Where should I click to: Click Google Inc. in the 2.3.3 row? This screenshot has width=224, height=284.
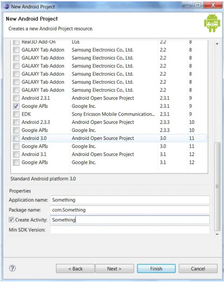click(x=84, y=130)
